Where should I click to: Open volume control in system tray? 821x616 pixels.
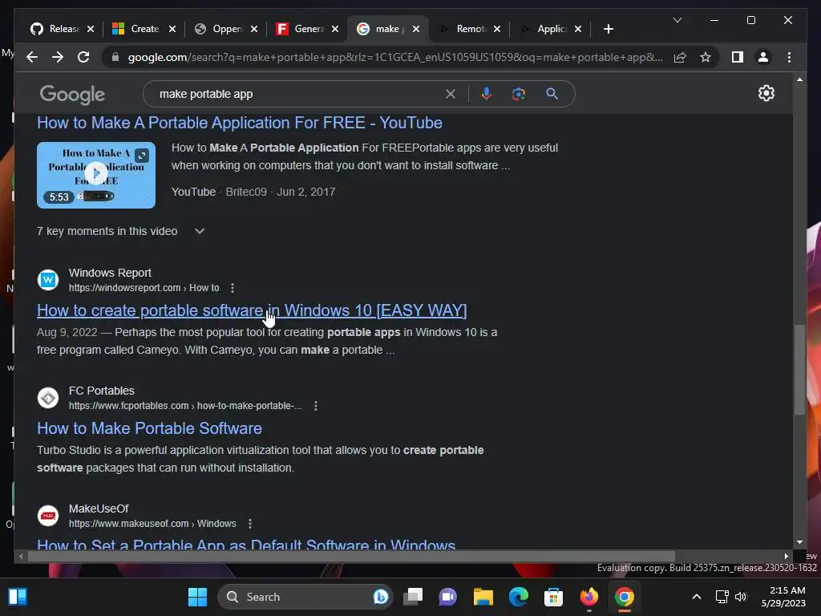tap(740, 597)
